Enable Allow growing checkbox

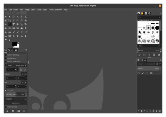point(6,58)
